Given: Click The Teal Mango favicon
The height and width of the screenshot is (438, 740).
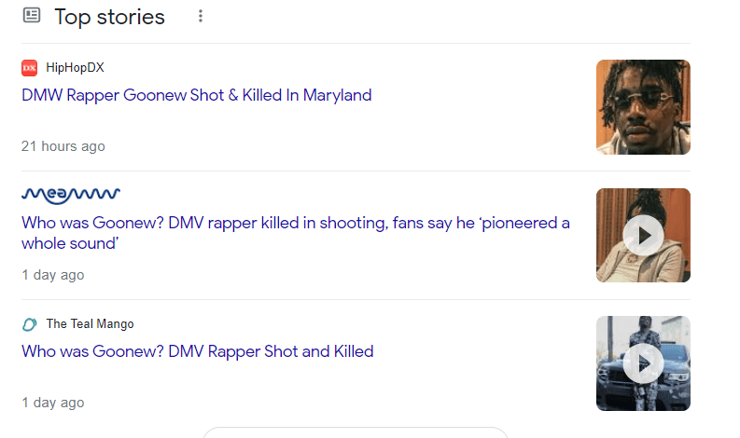Looking at the screenshot, I should 30,324.
